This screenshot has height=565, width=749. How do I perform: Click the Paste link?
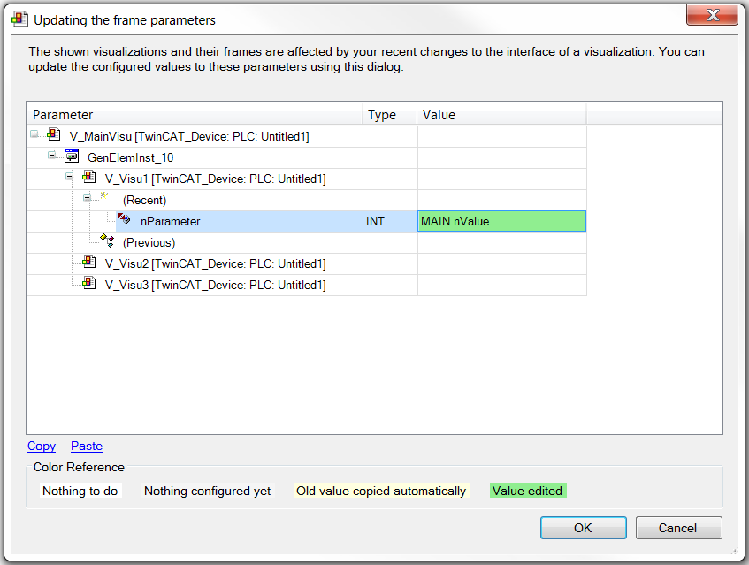pyautogui.click(x=87, y=447)
